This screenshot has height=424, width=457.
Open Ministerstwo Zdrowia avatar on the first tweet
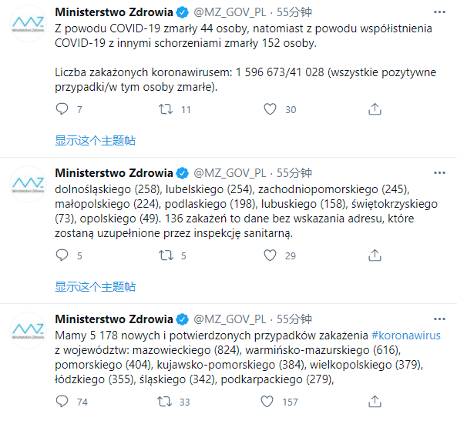[x=28, y=24]
